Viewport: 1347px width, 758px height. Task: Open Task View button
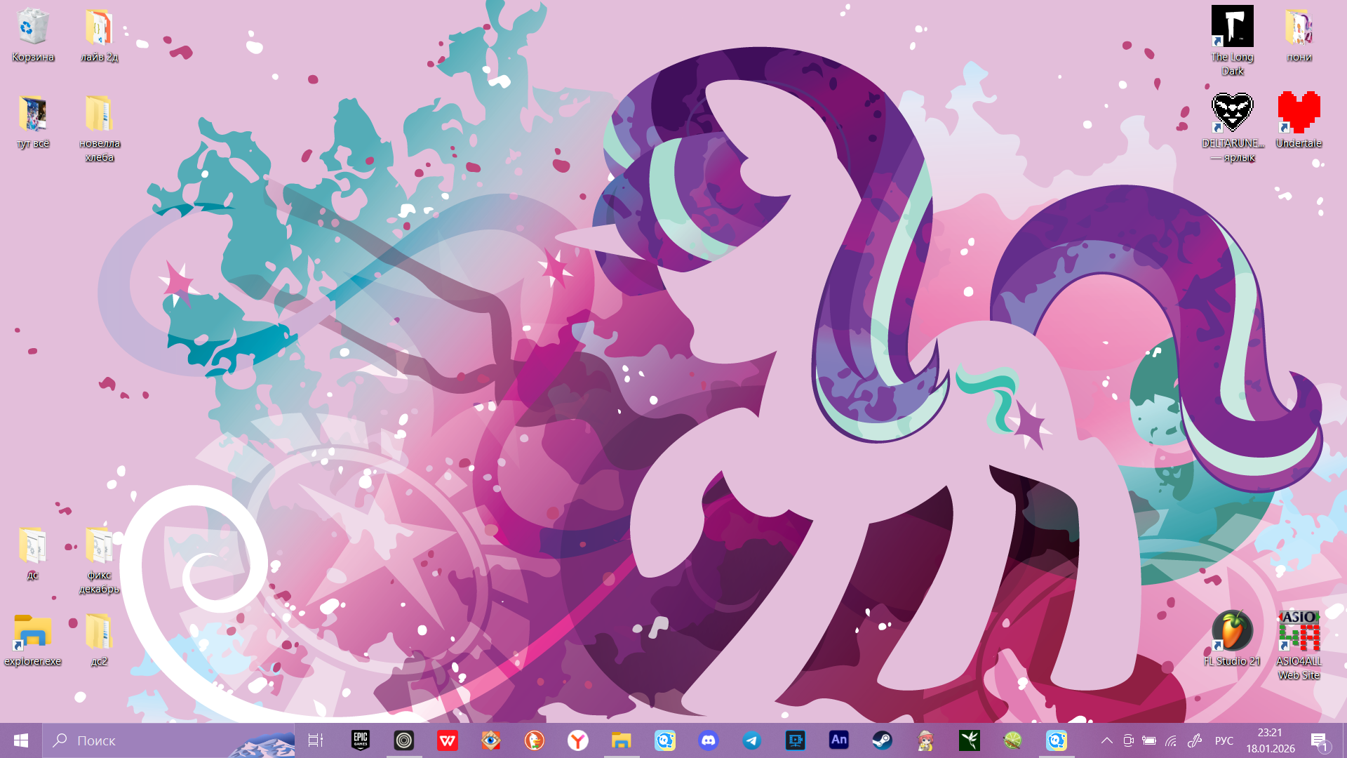316,740
